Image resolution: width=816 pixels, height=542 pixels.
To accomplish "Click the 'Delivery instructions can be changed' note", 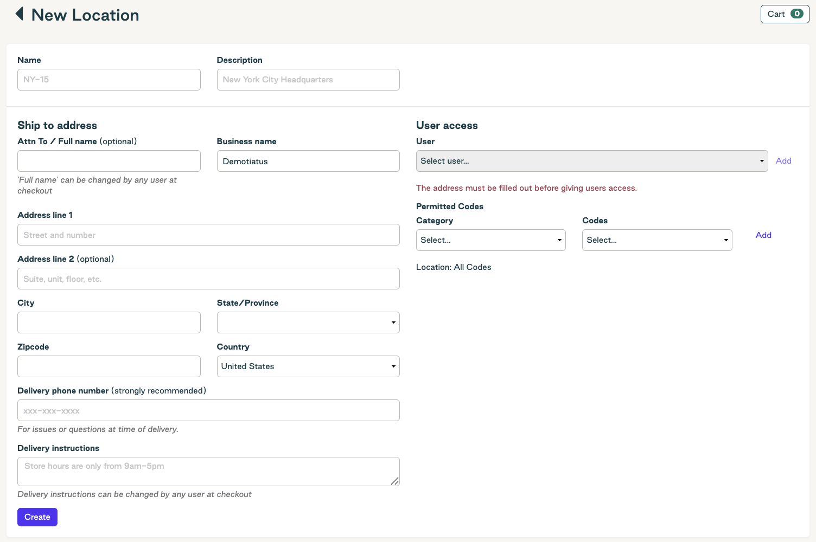I will tap(135, 494).
